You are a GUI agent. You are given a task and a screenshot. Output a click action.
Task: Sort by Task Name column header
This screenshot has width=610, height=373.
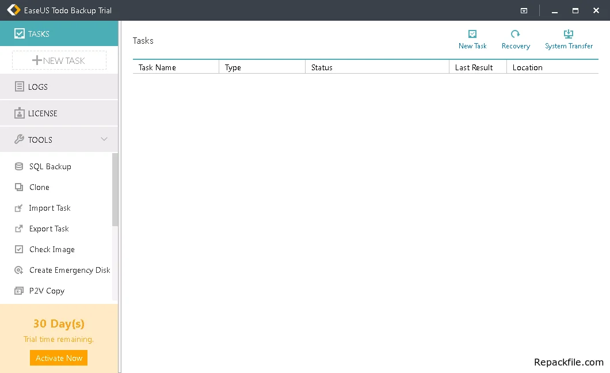[x=176, y=67]
